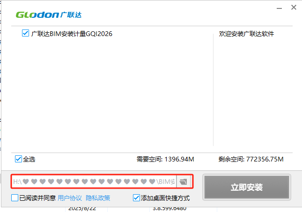Open the 隐私政策 link
The width and height of the screenshot is (302, 212).
click(x=98, y=198)
